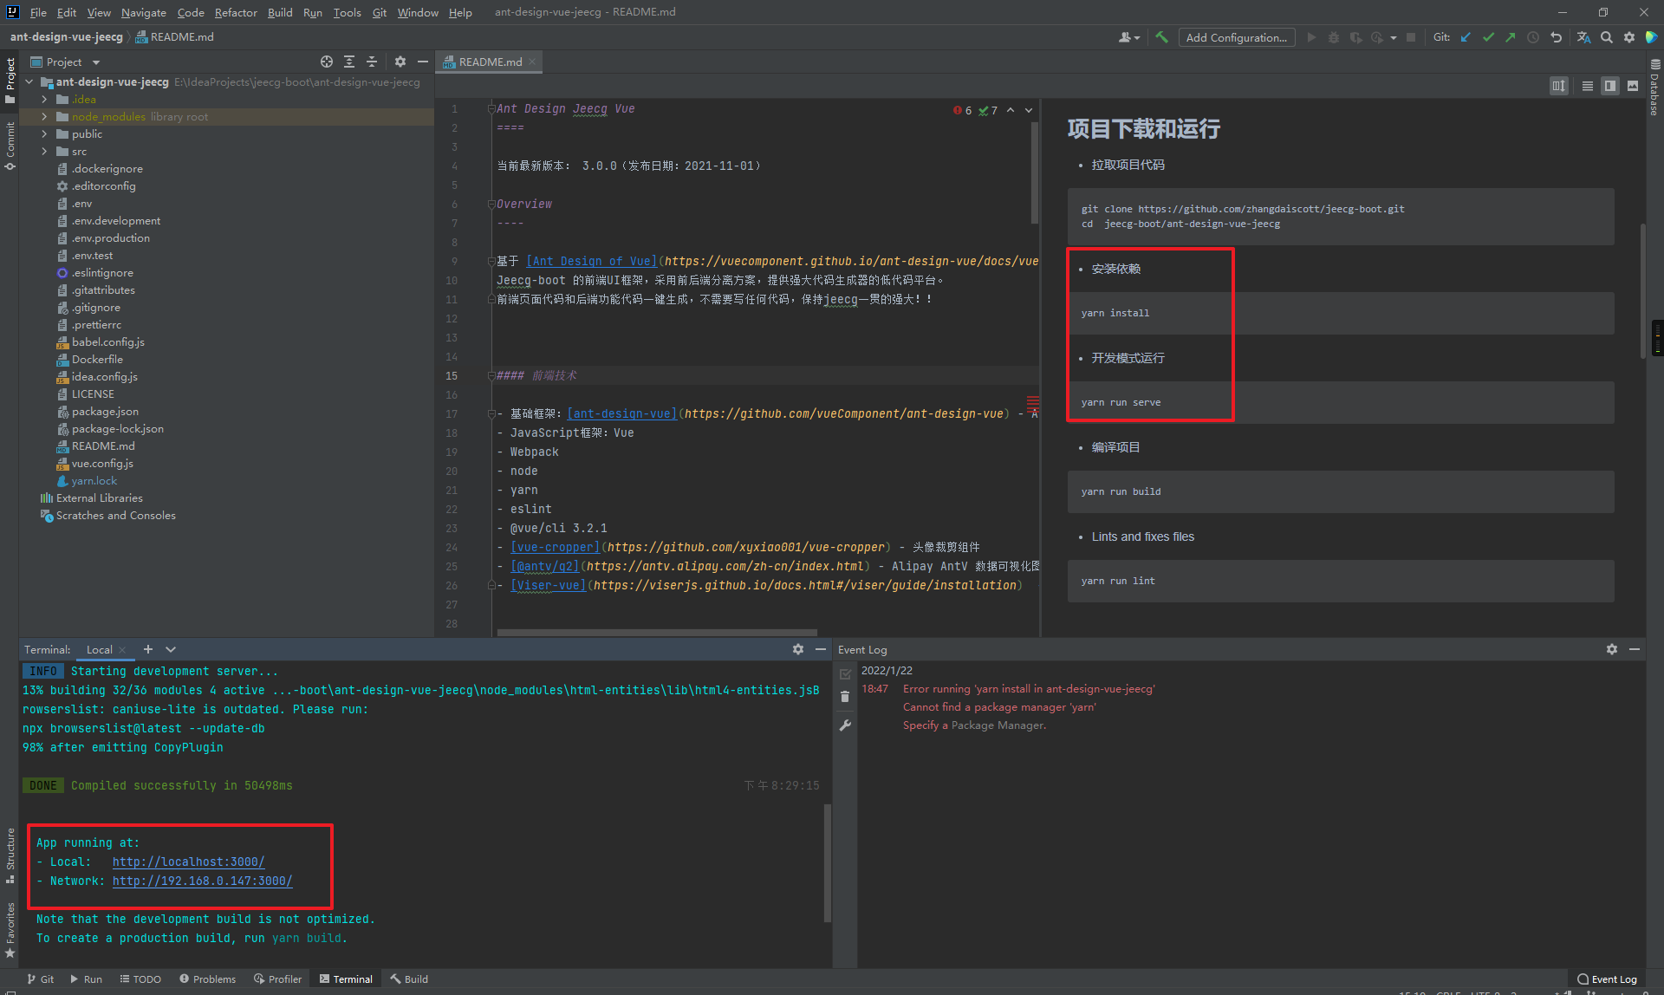Go to the next highlighted error arrow
Image resolution: width=1664 pixels, height=995 pixels.
[1029, 110]
